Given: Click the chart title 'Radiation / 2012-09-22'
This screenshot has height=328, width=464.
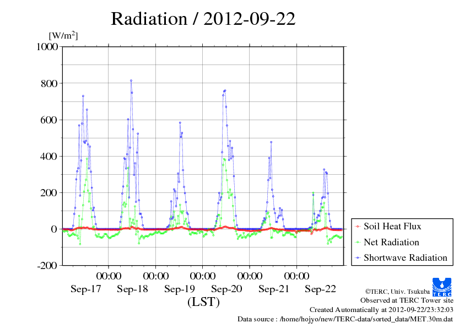Looking at the screenshot, I should (203, 19).
